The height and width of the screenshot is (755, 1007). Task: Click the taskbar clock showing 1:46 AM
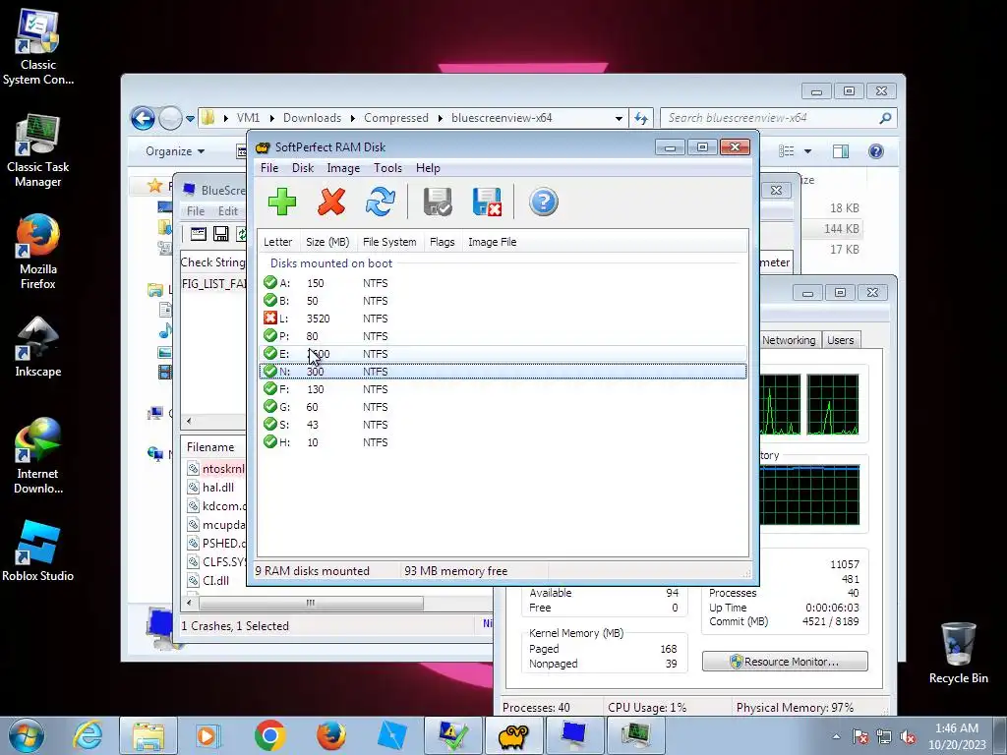(x=956, y=736)
